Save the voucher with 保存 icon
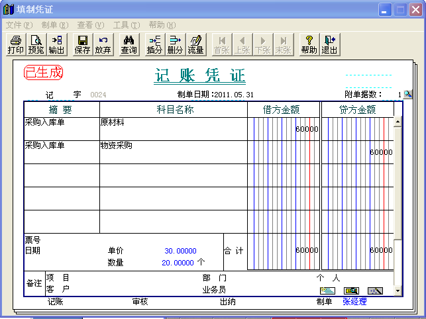The width and height of the screenshot is (426, 319). pyautogui.click(x=83, y=44)
